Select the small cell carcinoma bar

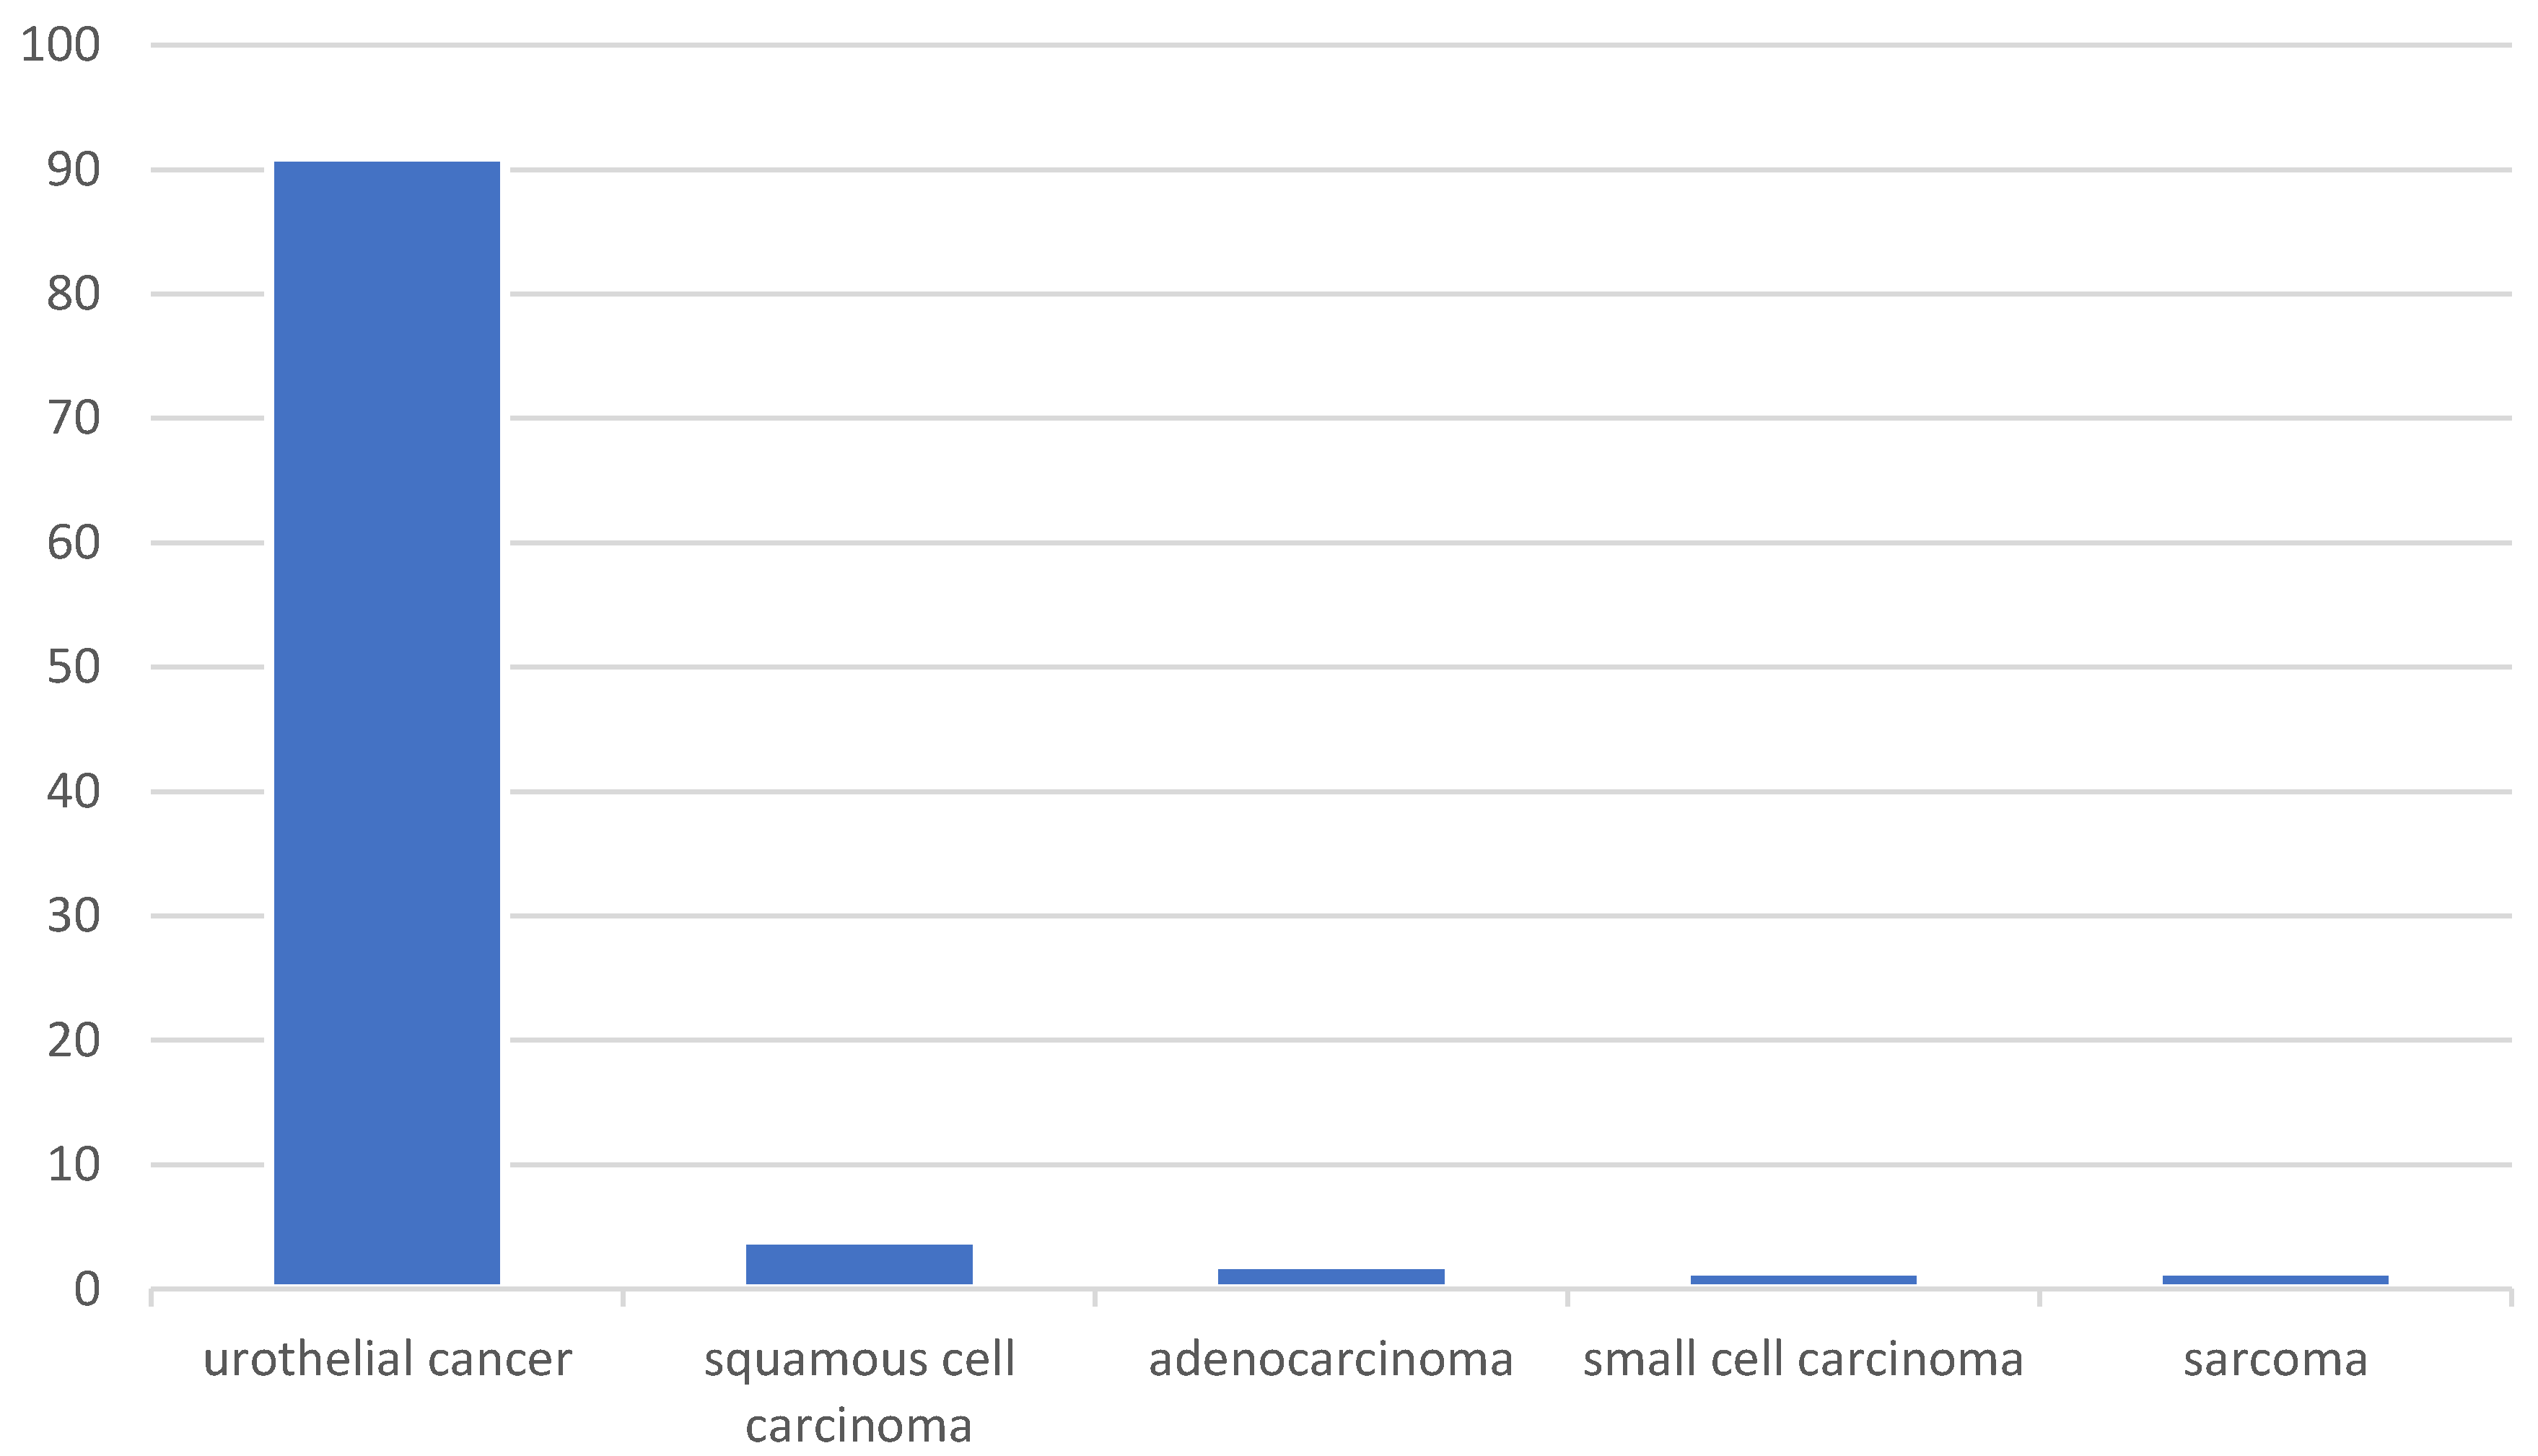coord(1803,1279)
